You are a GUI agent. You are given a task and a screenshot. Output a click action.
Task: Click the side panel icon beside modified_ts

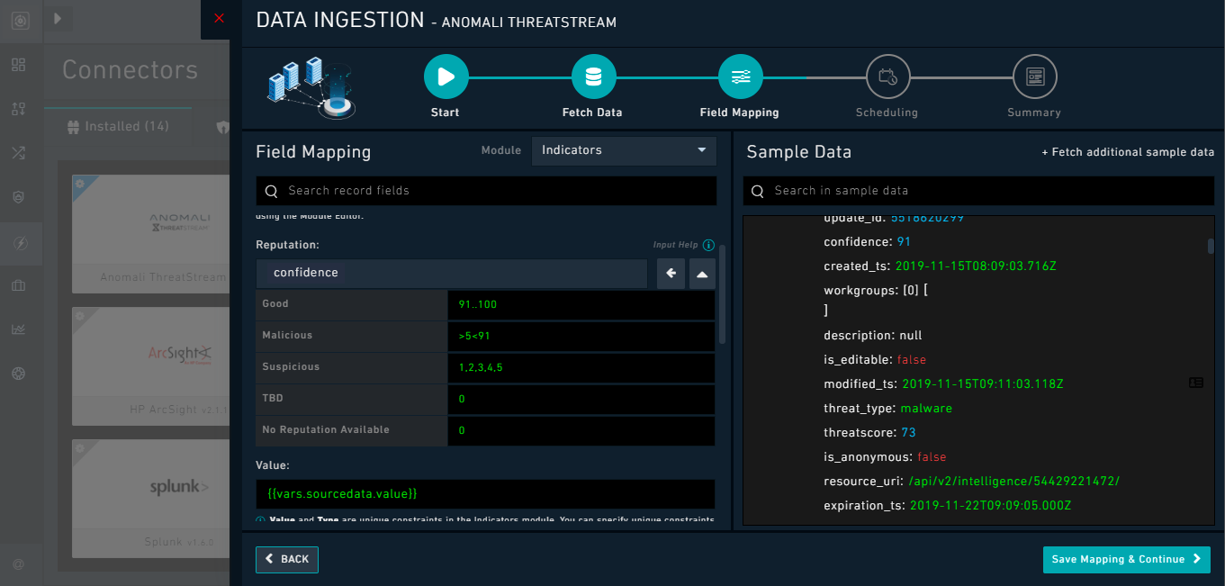click(x=1195, y=383)
